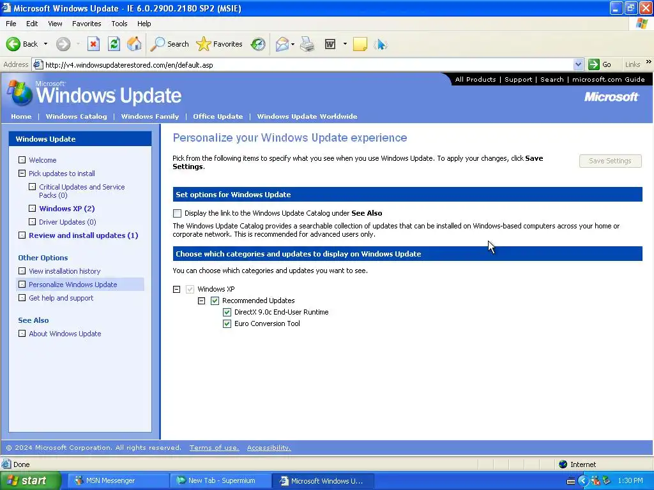
Task: Expand the Links toolbar chevron
Action: 649,62
